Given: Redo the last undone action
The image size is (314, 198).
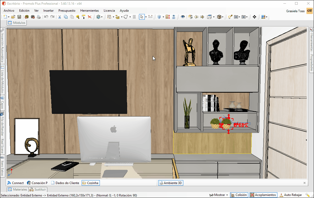Looking at the screenshot, I should pyautogui.click(x=52, y=17).
